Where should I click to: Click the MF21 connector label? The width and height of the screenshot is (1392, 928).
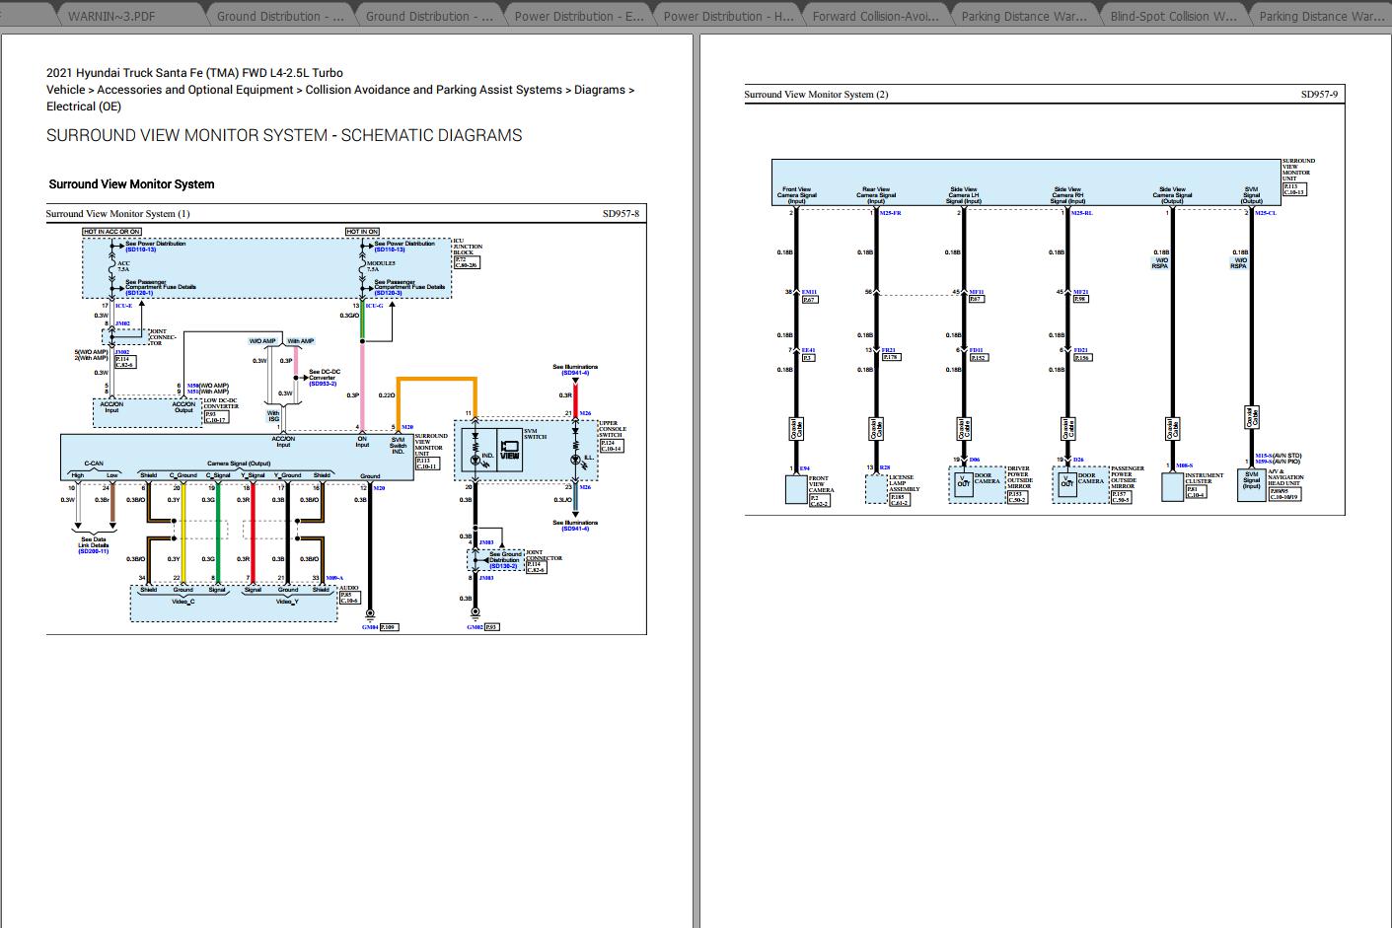1080,292
